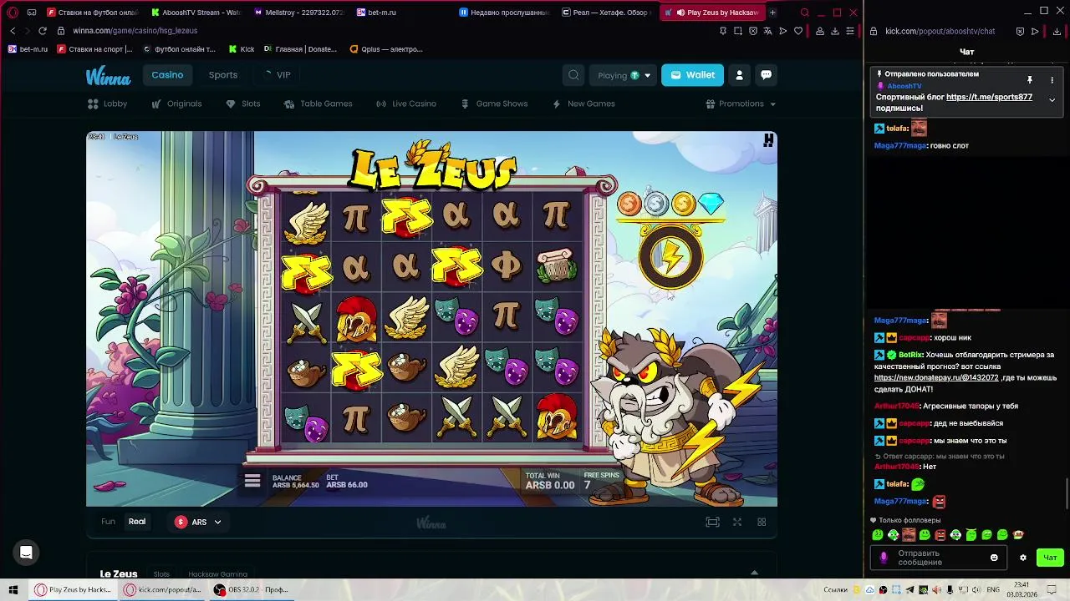Open the Kick bookmark

(241, 49)
